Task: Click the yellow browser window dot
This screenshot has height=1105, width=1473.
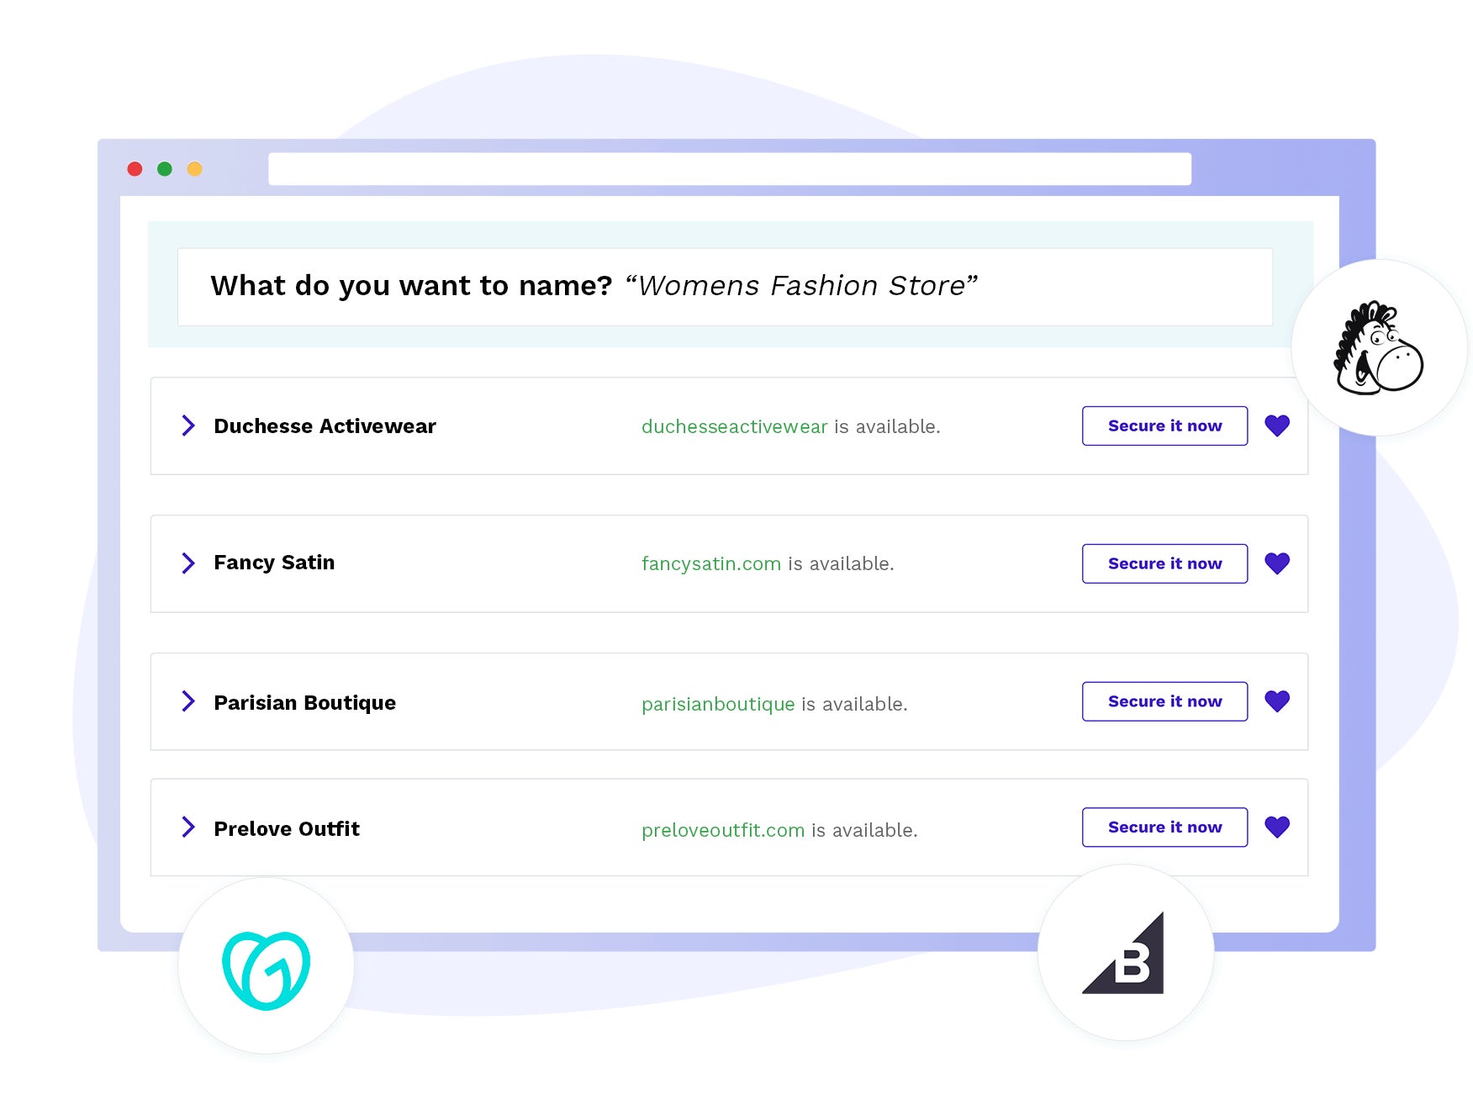Action: pyautogui.click(x=196, y=168)
